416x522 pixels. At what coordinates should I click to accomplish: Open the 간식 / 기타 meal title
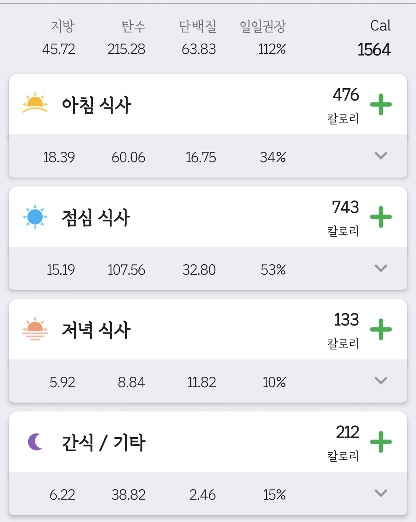pos(103,442)
